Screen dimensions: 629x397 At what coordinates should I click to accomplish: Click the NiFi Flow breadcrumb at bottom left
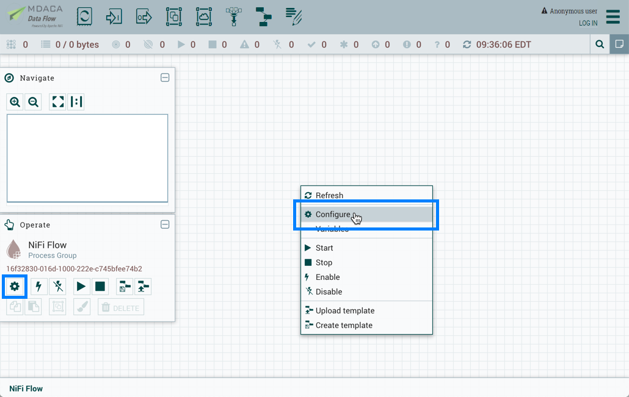tap(25, 388)
